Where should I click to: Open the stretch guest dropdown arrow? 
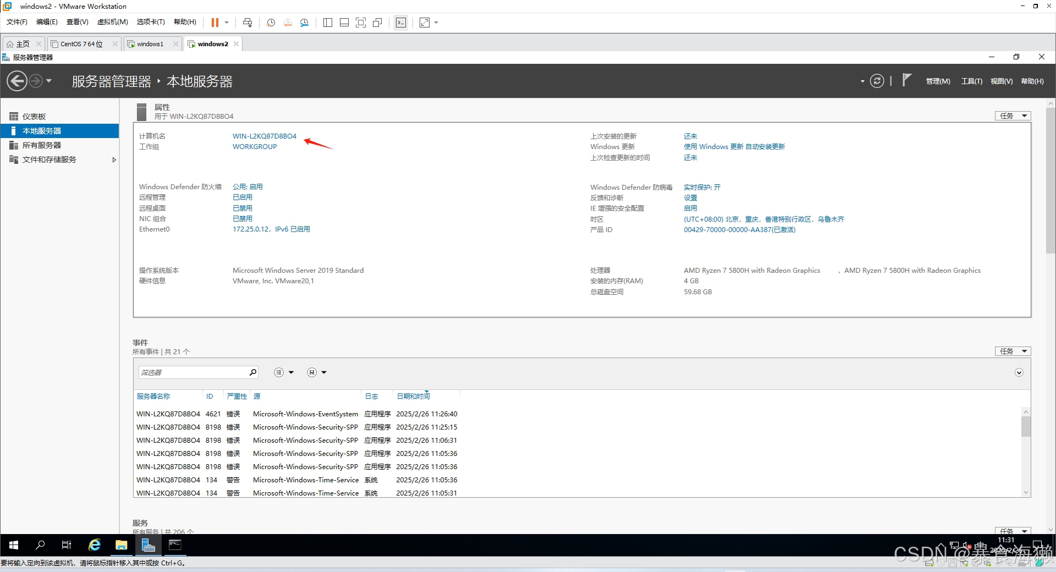(x=436, y=23)
